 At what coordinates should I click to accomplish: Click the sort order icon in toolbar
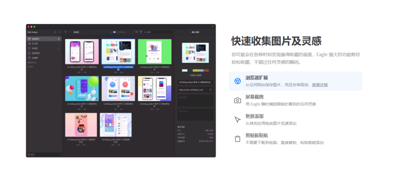coord(137,32)
